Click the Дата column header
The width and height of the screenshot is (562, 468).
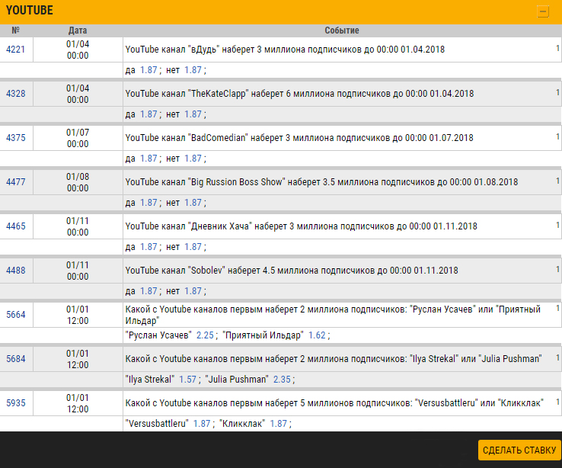(78, 30)
